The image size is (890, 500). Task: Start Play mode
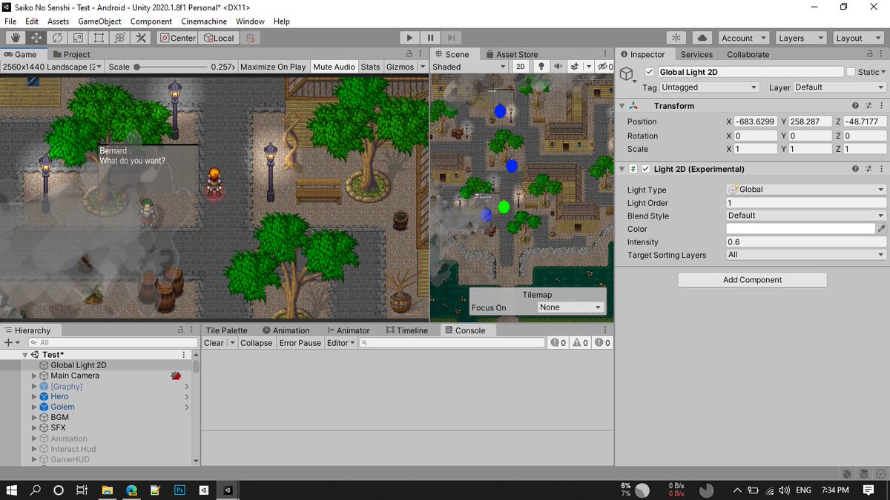(409, 38)
